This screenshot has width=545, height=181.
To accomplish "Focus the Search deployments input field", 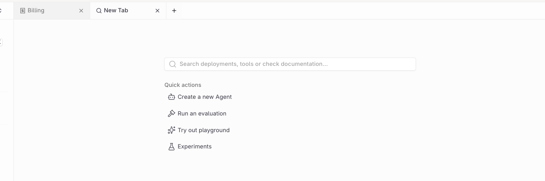I will tap(290, 64).
